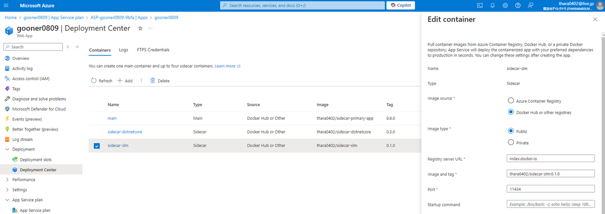The image size is (605, 214).
Task: Expand the Performance section
Action: click(x=7, y=179)
